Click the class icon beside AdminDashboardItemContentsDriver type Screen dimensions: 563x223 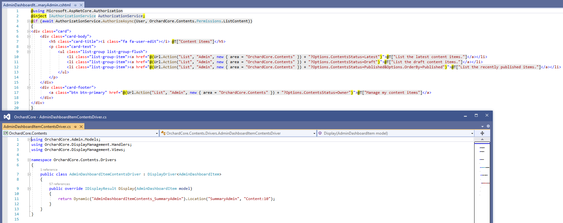pos(163,133)
